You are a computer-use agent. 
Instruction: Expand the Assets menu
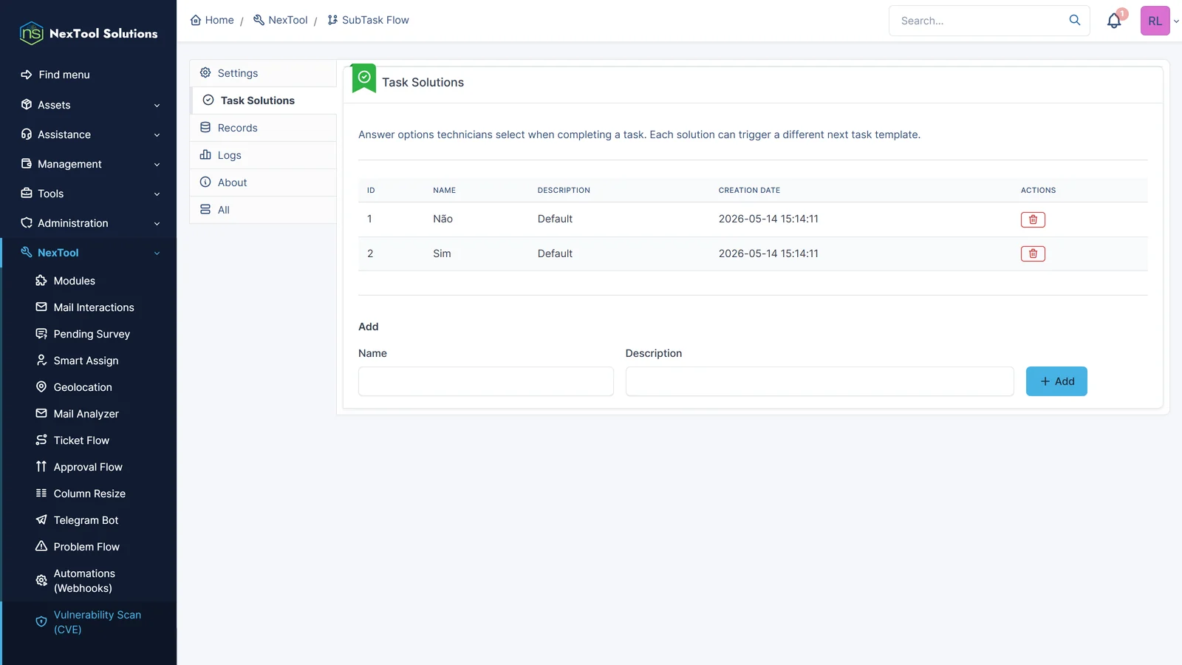[x=89, y=105]
